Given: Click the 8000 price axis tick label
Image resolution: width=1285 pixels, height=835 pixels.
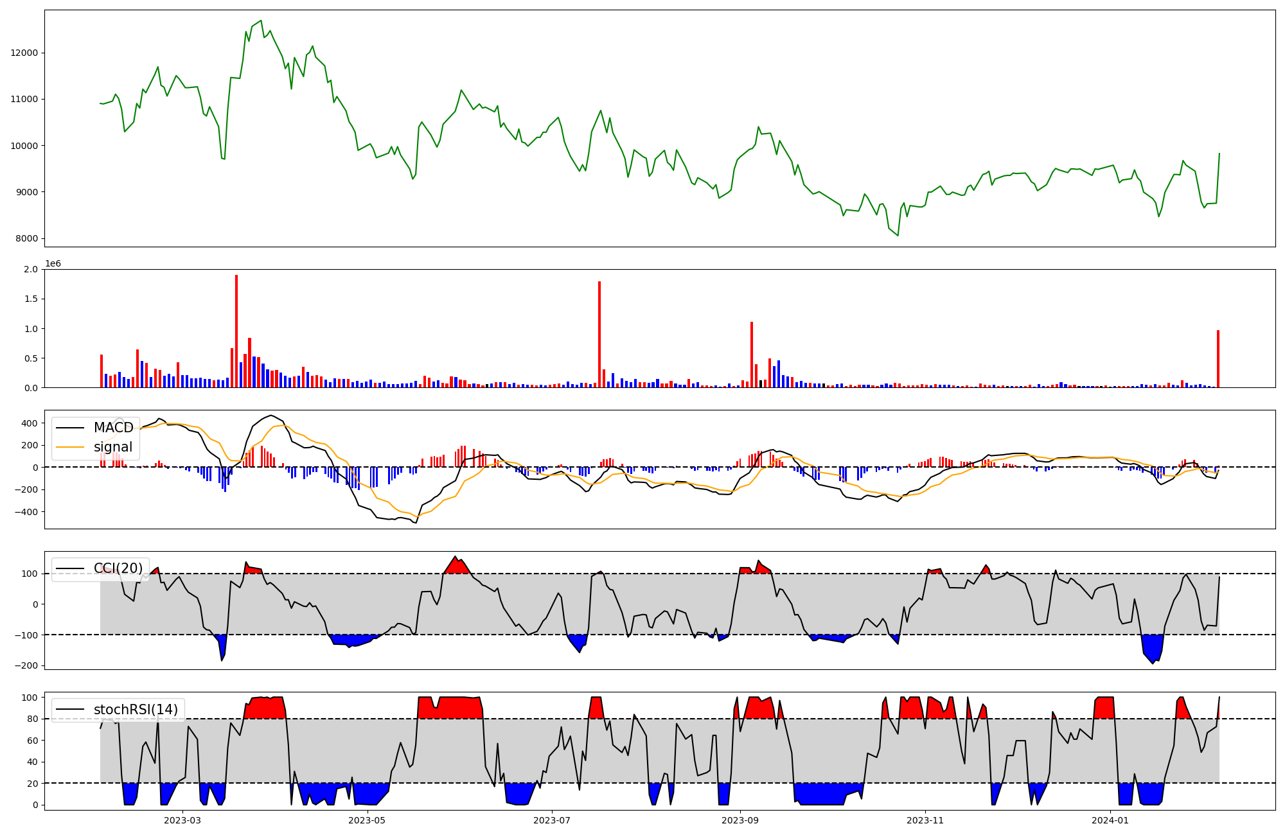Looking at the screenshot, I should [x=26, y=239].
